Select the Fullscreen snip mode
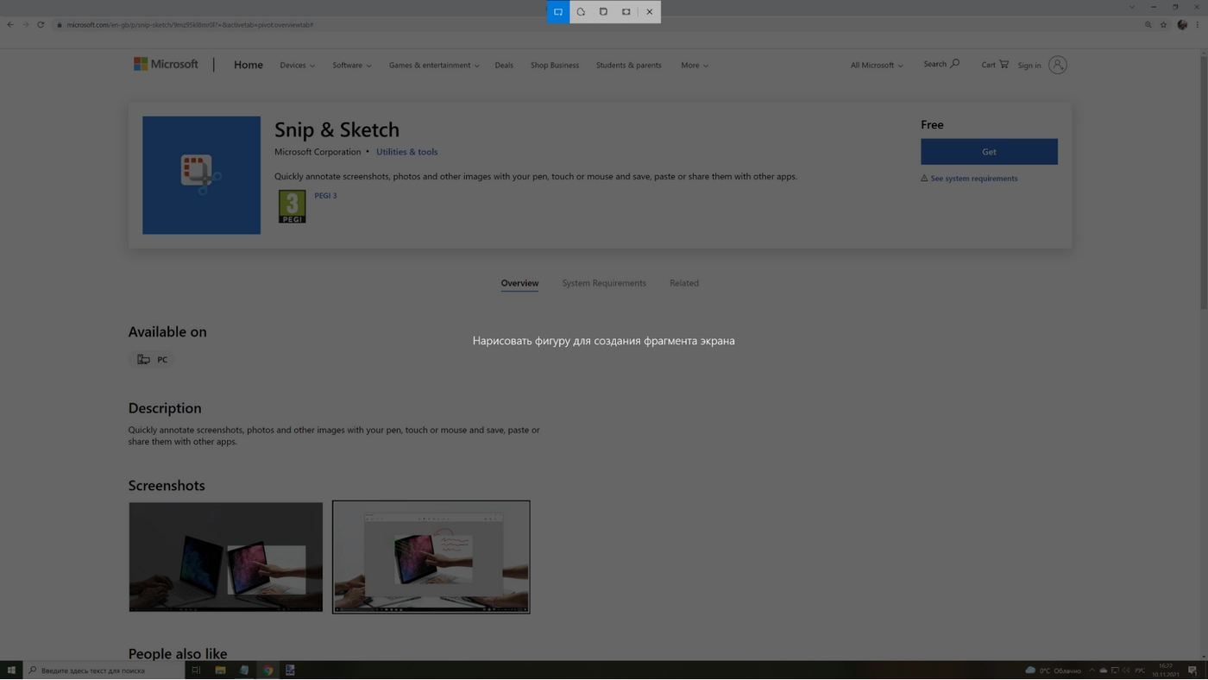Image resolution: width=1208 pixels, height=680 pixels. pyautogui.click(x=626, y=12)
